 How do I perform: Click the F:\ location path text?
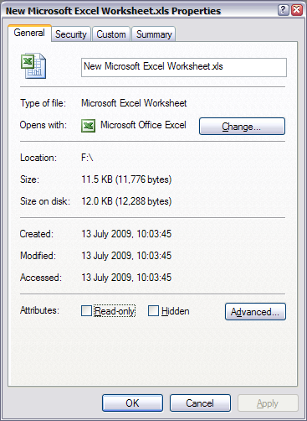click(x=87, y=158)
